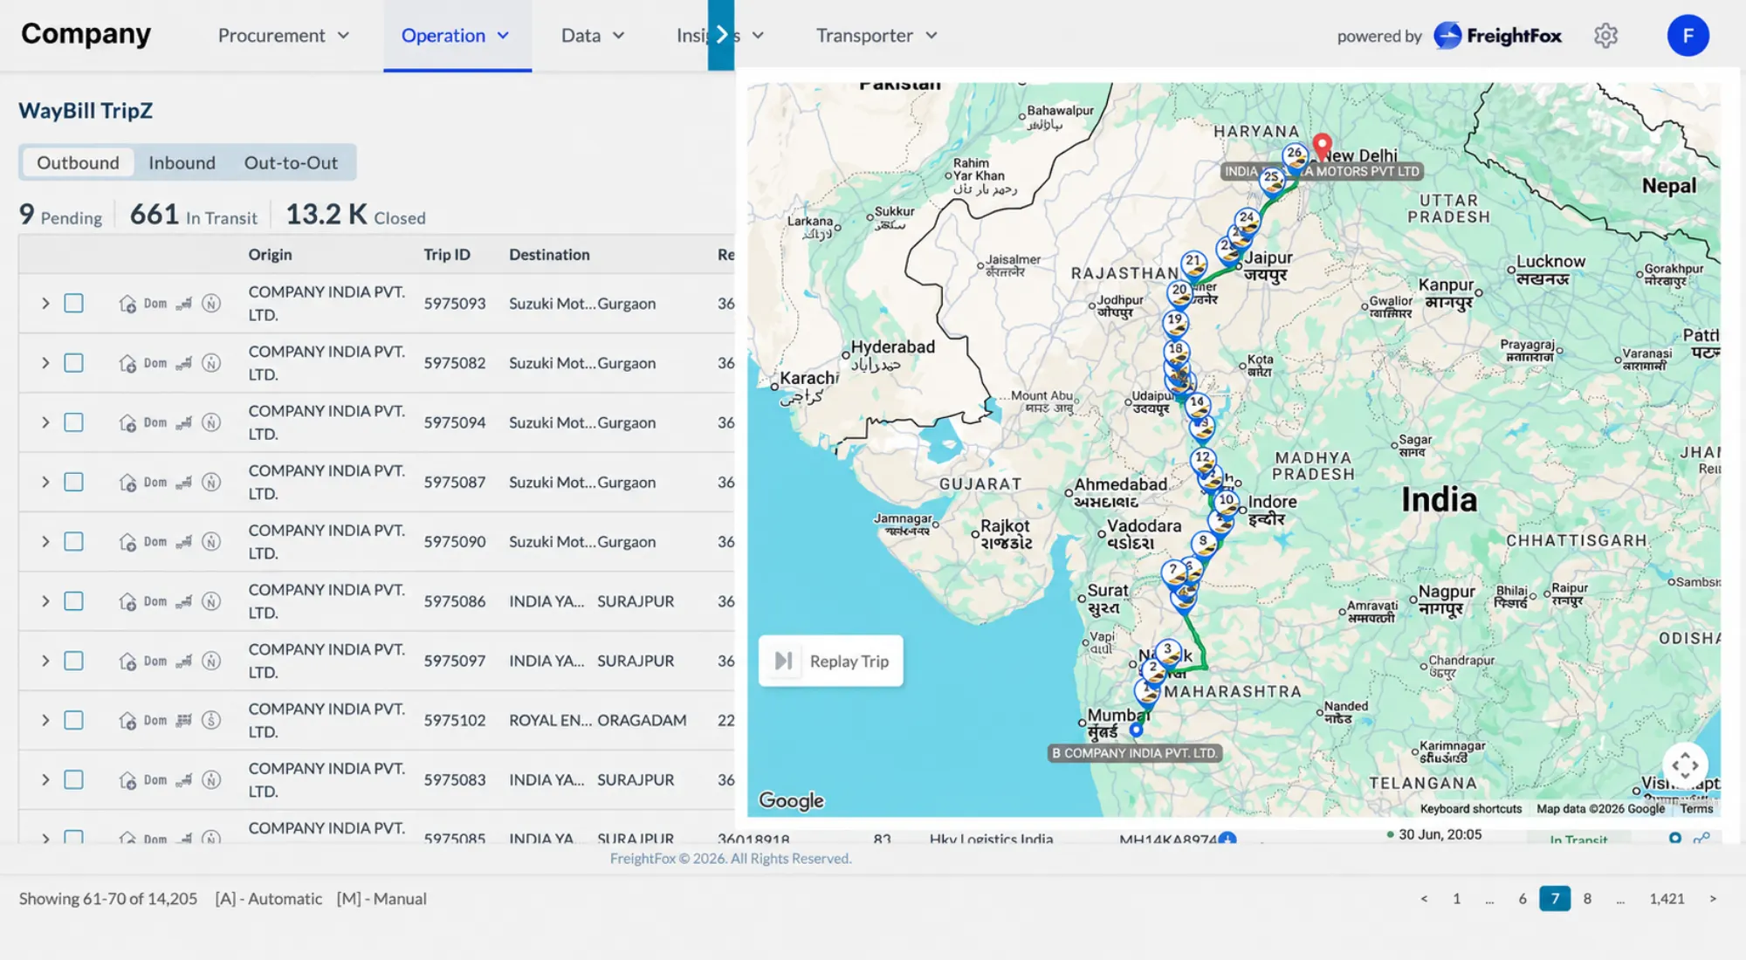Screen dimensions: 1746x960
Task: Click the circled N icon in trip 5975093 row
Action: [x=211, y=304]
